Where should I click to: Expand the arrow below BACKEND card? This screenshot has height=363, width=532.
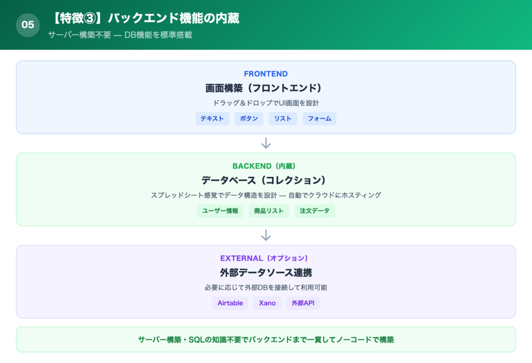point(267,236)
